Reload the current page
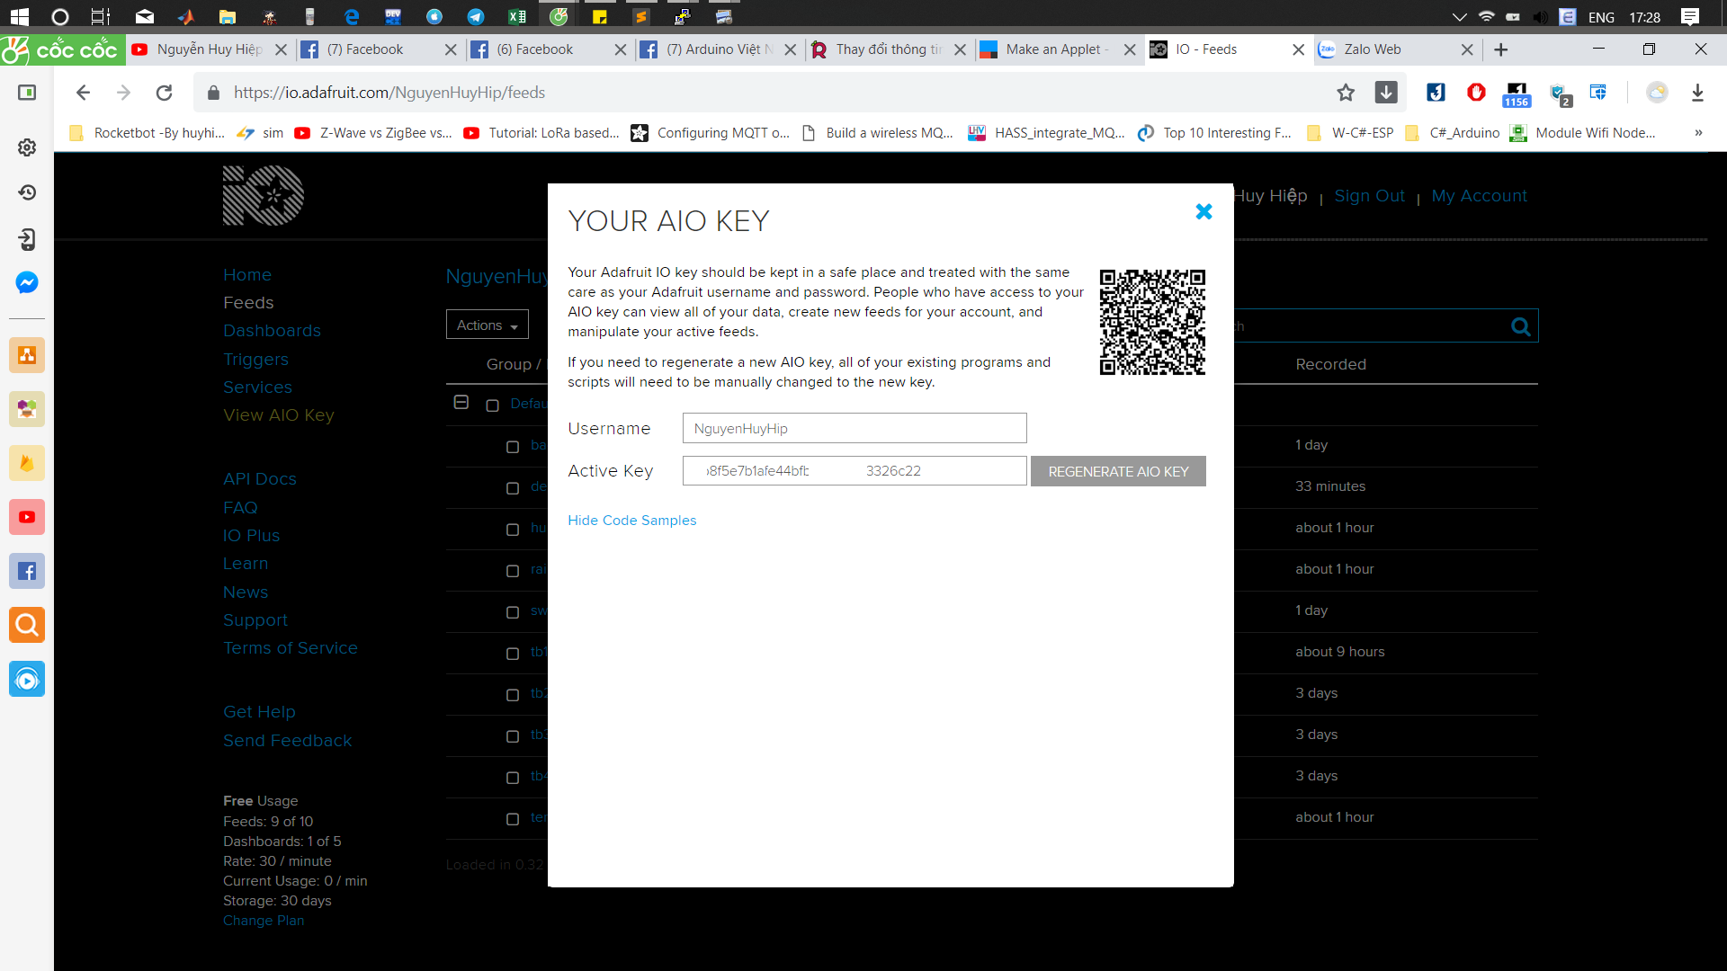The height and width of the screenshot is (971, 1727). pos(164,93)
